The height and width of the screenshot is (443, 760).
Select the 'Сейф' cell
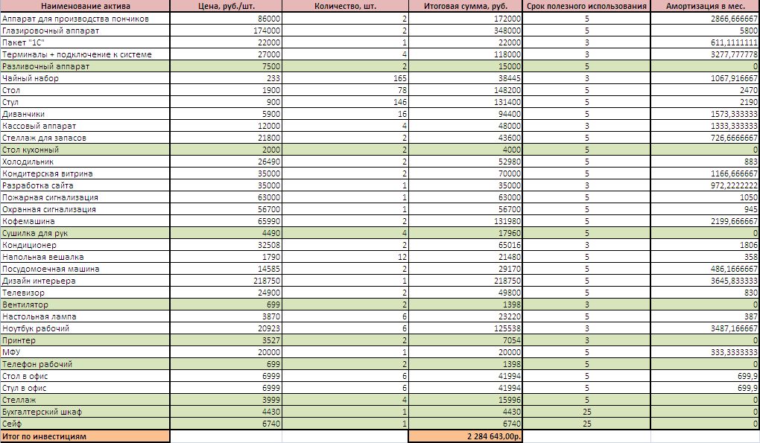coord(85,424)
